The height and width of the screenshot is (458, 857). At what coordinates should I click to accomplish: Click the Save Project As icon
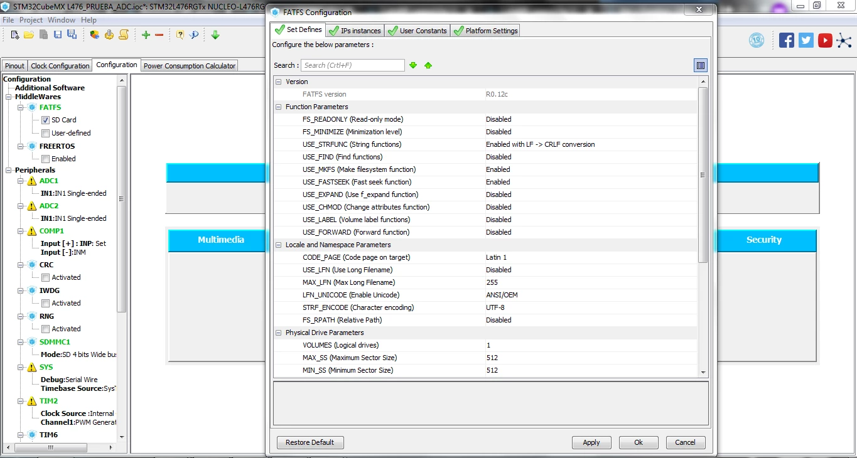72,35
